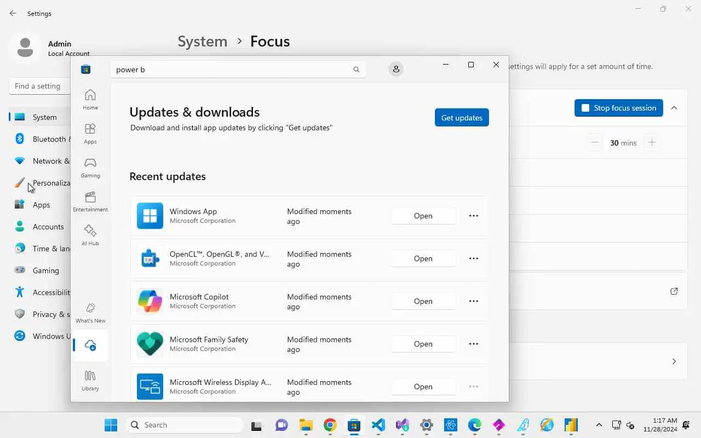Open Windows App from updates list
The height and width of the screenshot is (438, 701).
pyautogui.click(x=423, y=216)
